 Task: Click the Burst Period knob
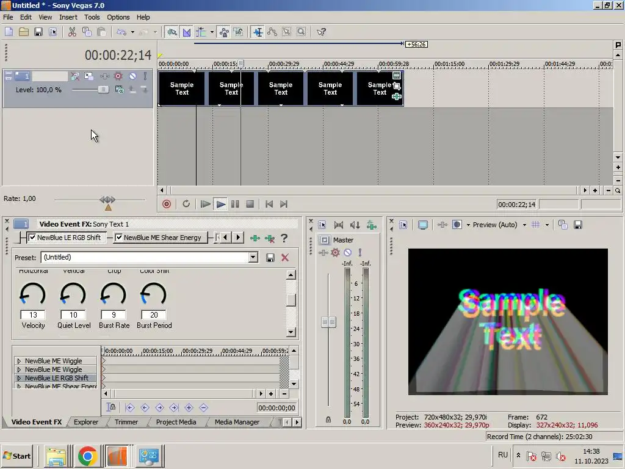[153, 295]
